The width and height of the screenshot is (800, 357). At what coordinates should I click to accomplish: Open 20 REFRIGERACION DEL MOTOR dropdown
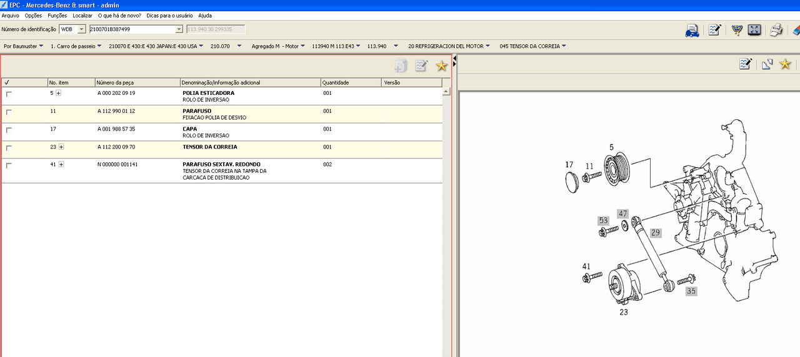(x=449, y=46)
